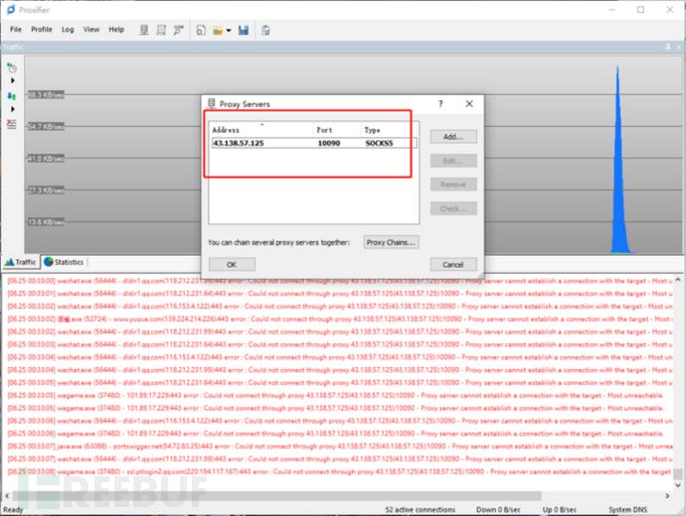
Task: Click the last toolbar document icon
Action: pos(265,30)
